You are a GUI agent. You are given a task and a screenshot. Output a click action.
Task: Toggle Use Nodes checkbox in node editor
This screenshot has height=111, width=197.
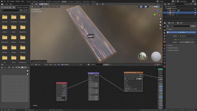pos(62,65)
